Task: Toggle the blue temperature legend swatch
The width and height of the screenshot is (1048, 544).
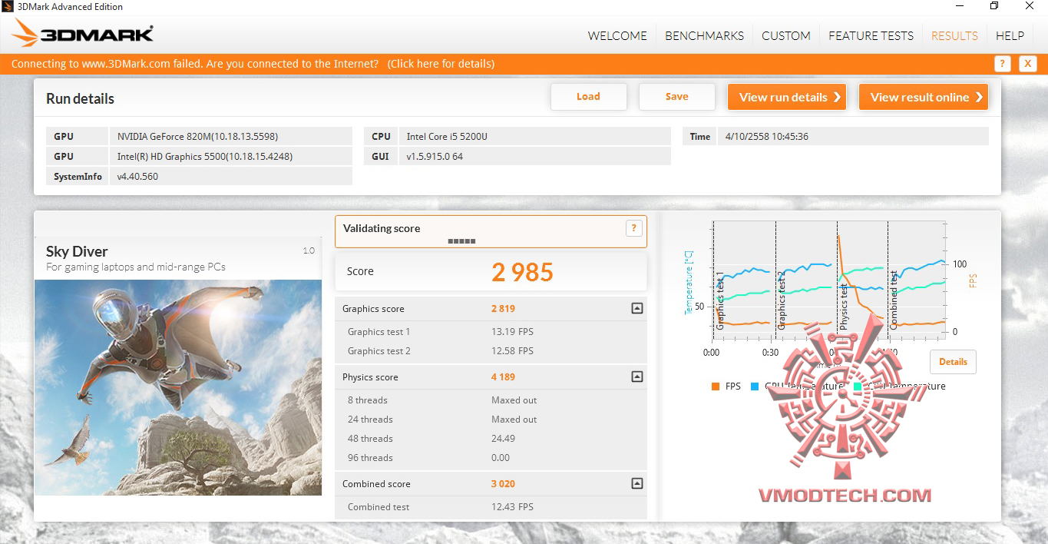Action: tap(755, 386)
